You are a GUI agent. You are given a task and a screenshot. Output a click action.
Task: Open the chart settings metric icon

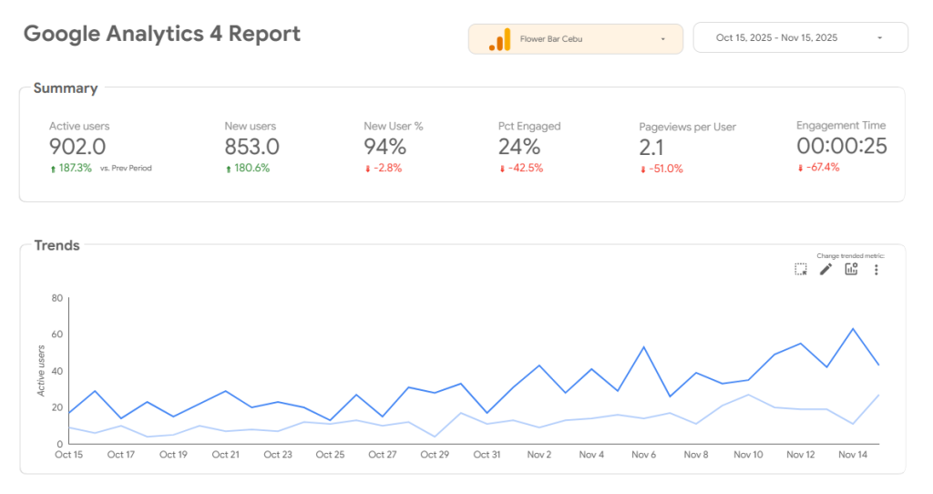tap(851, 269)
